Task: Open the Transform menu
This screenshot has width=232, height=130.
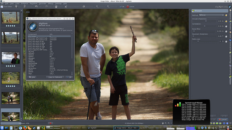Action: 34,4
